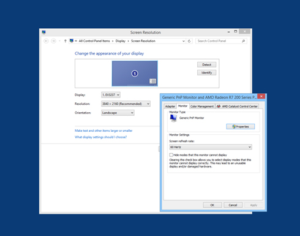Open the address bar history dropdown
This screenshot has height=236, width=300.
184,41
